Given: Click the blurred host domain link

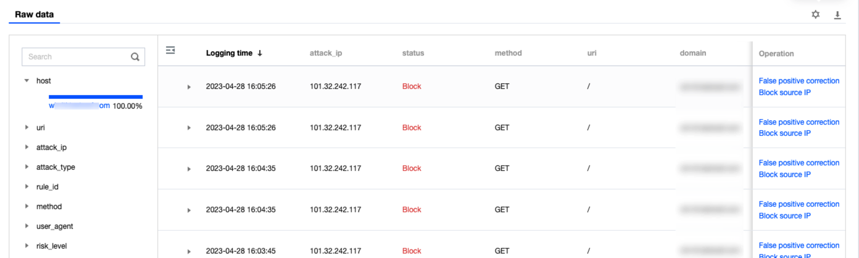Looking at the screenshot, I should click(x=79, y=106).
